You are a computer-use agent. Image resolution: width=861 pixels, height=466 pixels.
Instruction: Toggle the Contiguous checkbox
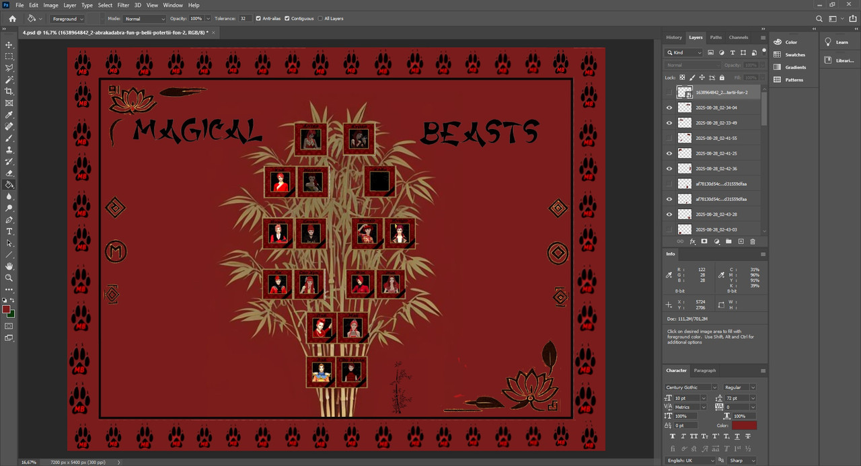point(287,19)
